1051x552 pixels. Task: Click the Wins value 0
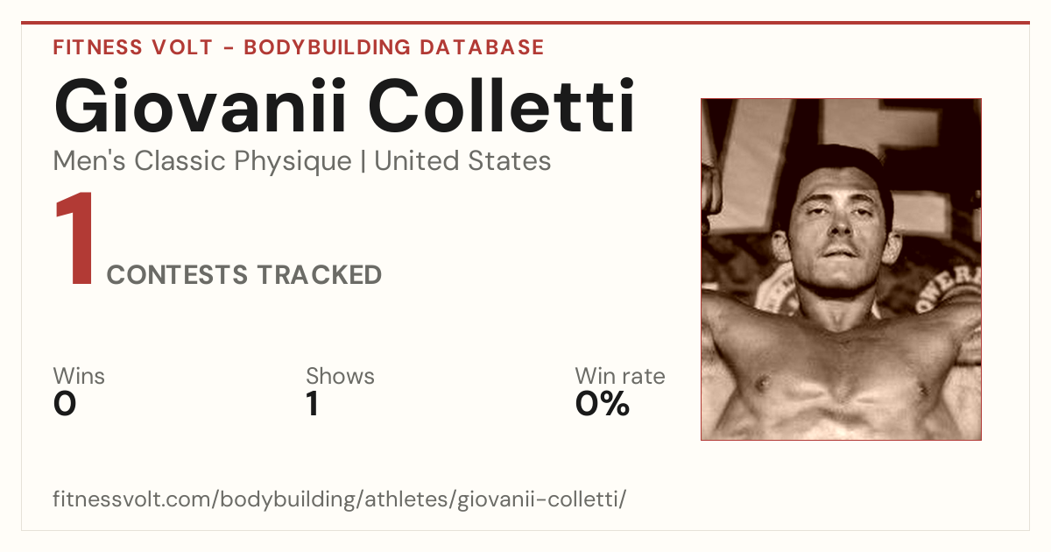(x=65, y=404)
